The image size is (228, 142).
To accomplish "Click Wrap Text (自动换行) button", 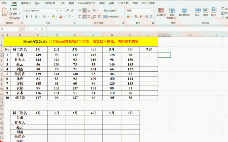I will tap(110, 10).
